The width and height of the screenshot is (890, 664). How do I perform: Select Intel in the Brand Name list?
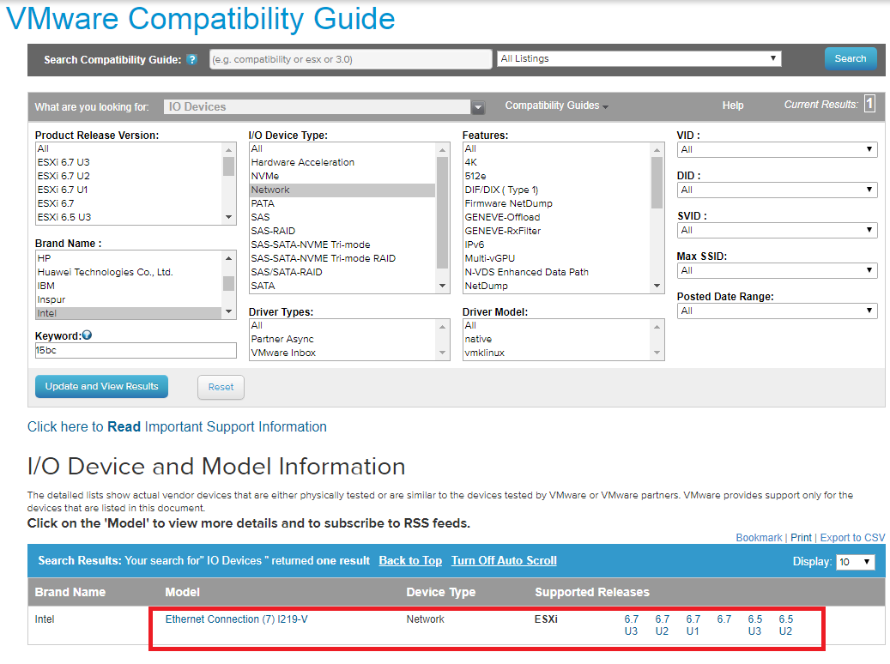(x=128, y=313)
